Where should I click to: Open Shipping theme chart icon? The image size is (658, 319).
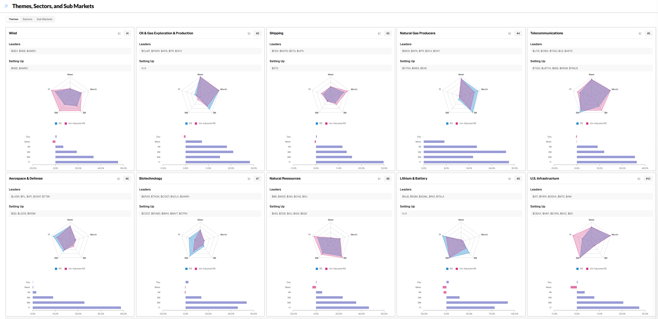[379, 33]
